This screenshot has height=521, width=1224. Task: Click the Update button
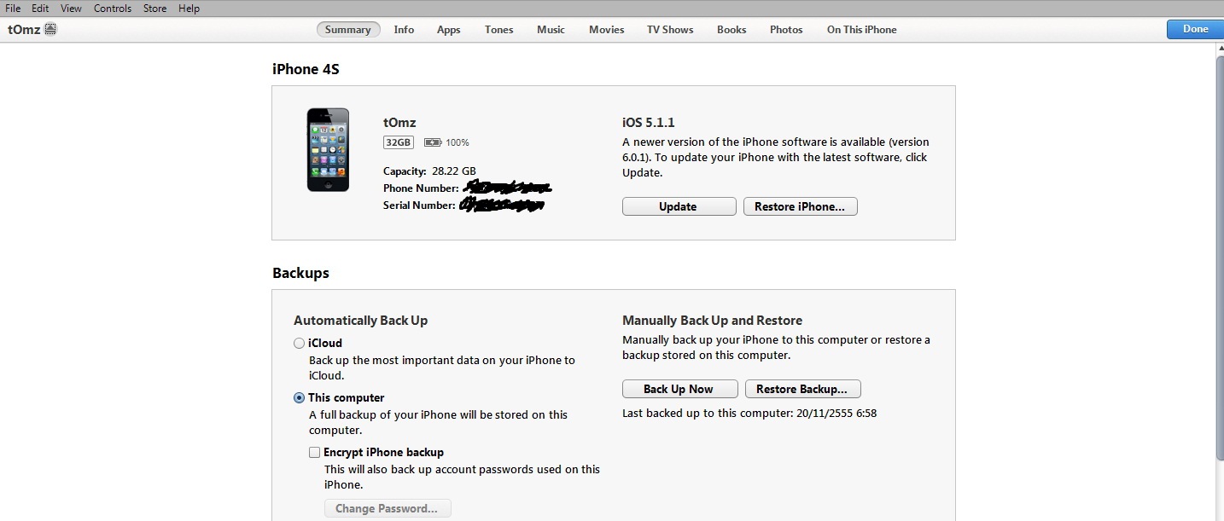point(679,207)
